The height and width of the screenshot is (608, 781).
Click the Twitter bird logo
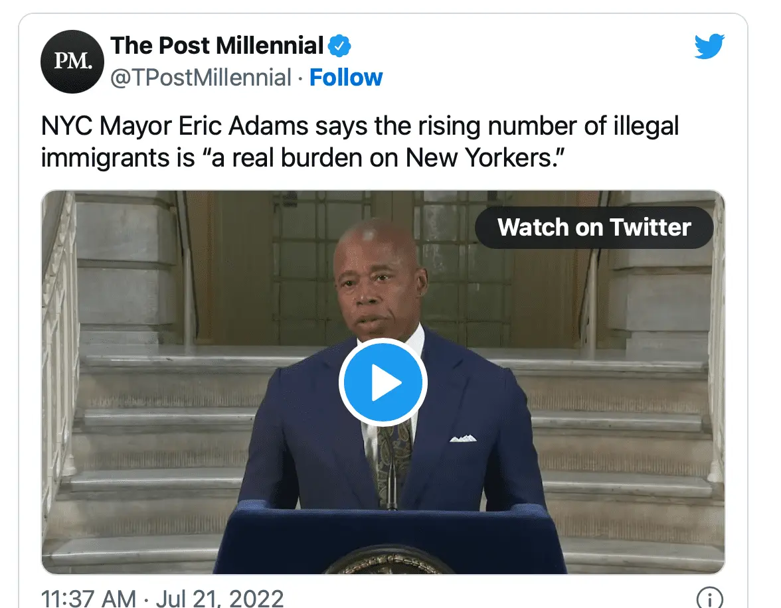pos(709,48)
